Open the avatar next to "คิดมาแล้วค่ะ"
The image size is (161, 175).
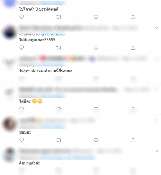coord(10,155)
